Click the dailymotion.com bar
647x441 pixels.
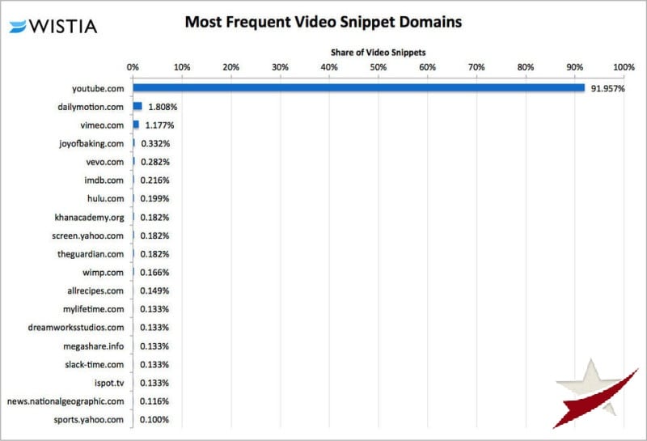point(137,106)
